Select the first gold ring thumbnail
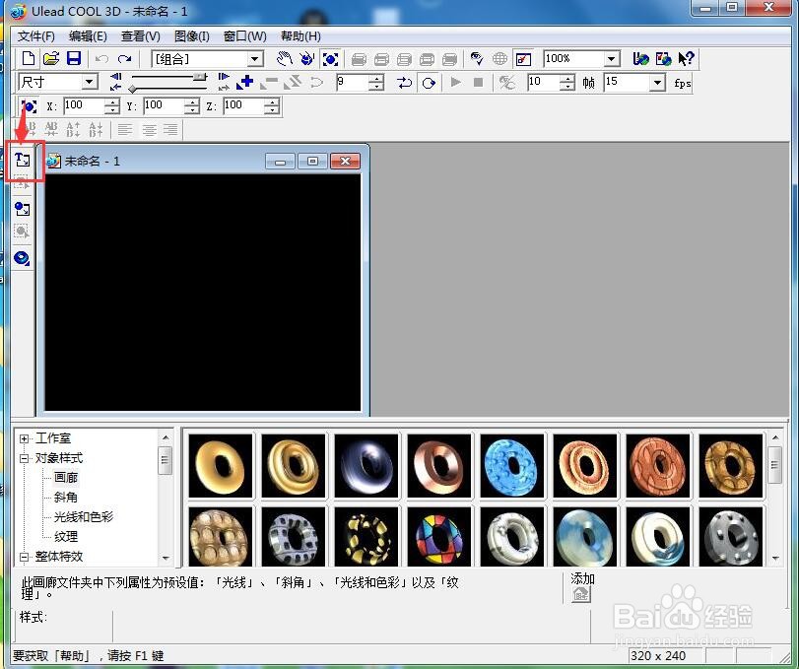 pos(220,465)
